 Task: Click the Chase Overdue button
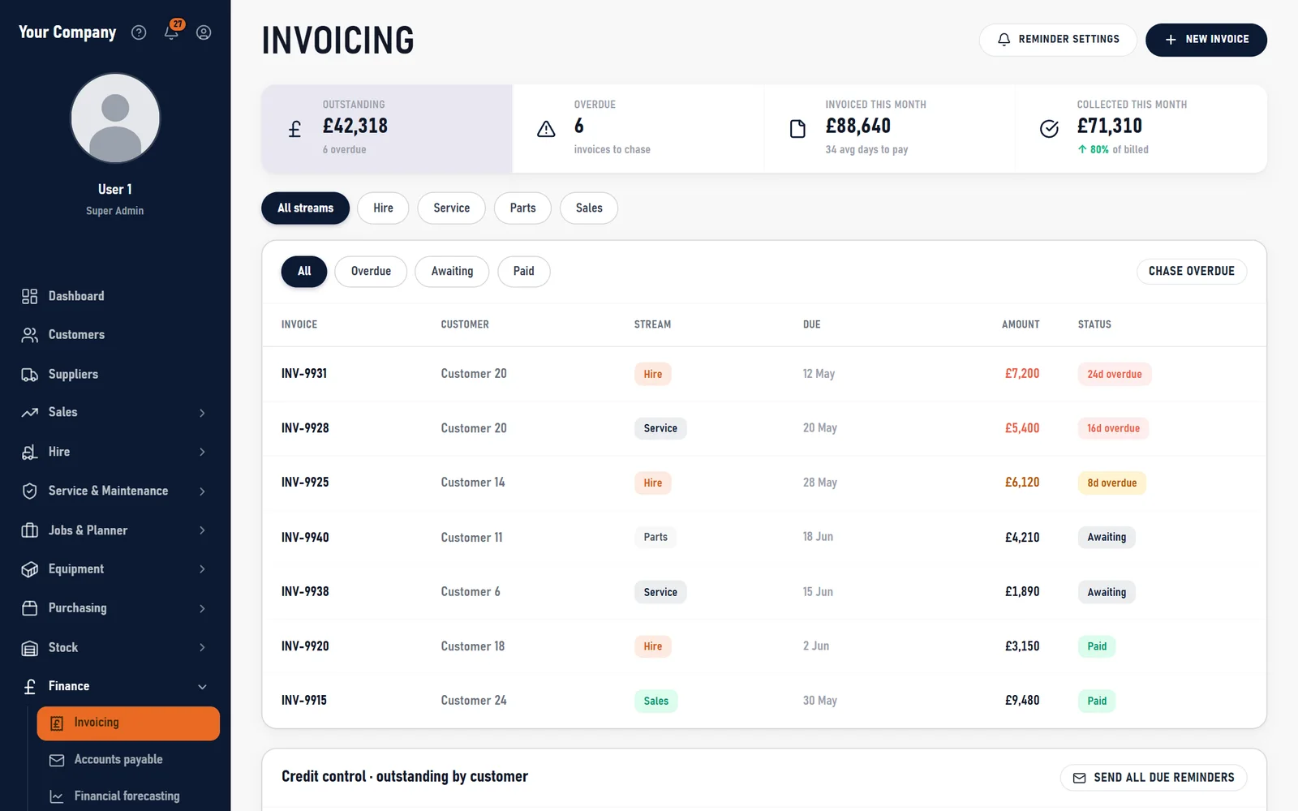coord(1192,272)
